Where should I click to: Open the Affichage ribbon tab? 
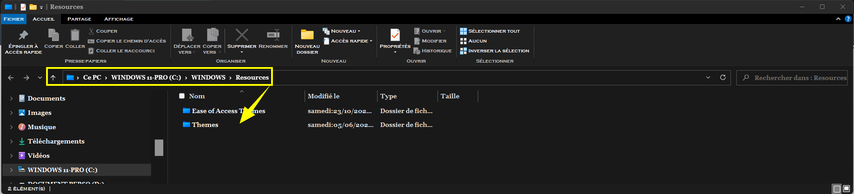click(x=119, y=19)
